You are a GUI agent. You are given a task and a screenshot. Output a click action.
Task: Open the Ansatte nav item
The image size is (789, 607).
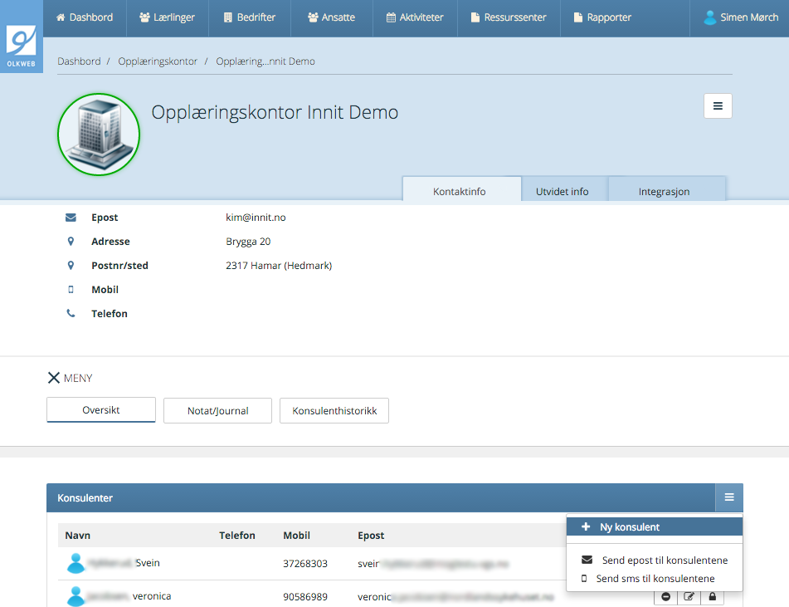(x=332, y=17)
